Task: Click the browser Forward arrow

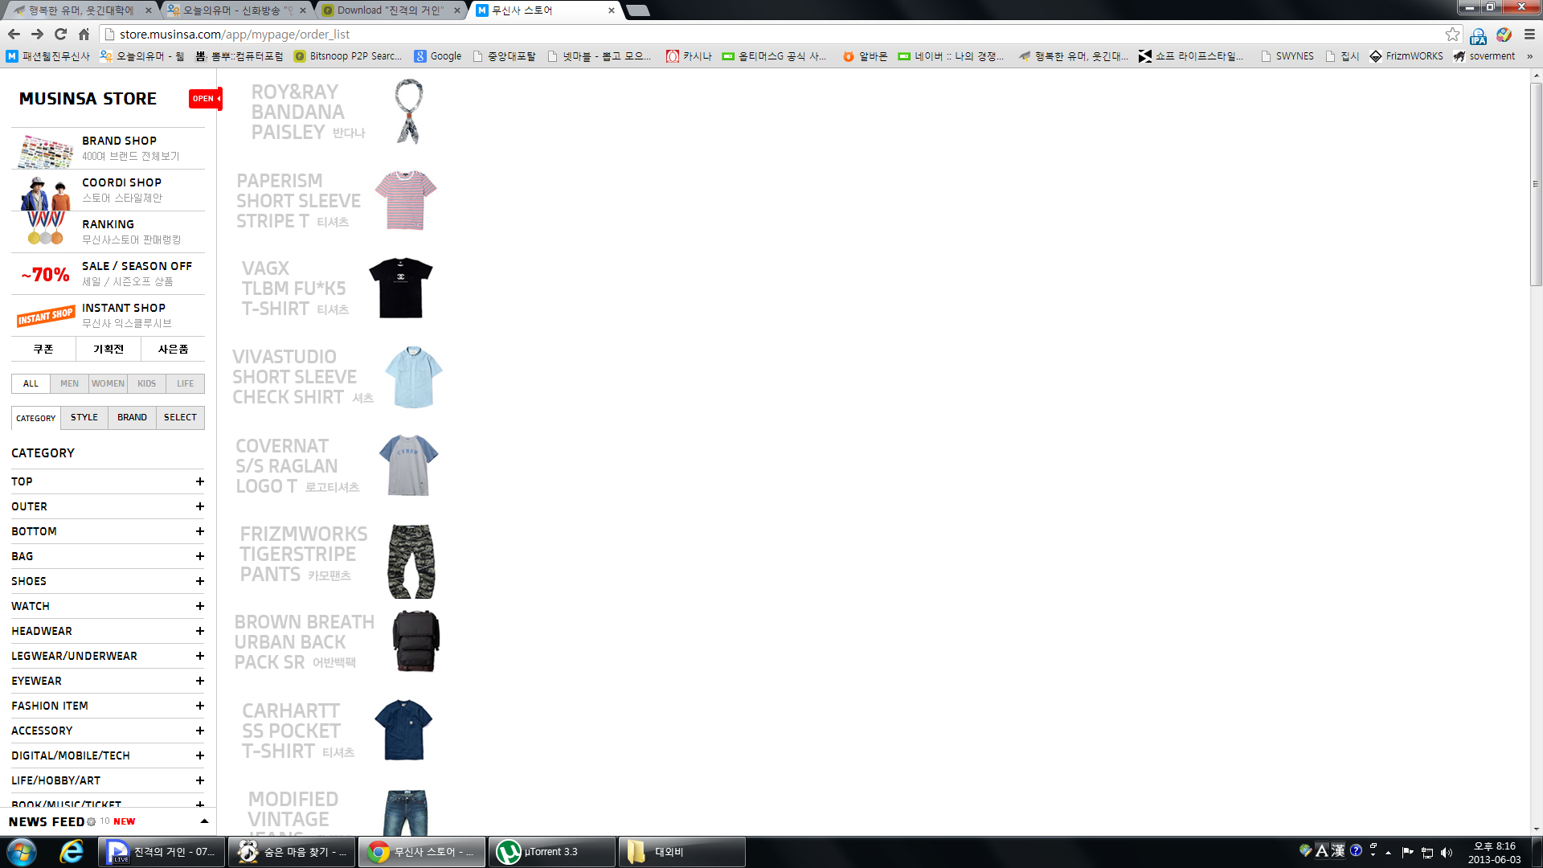Action: [x=37, y=34]
